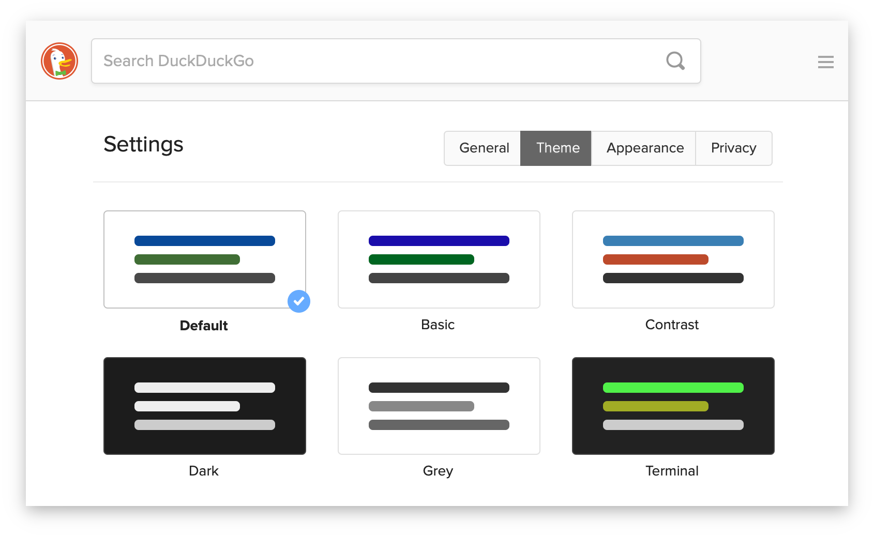
Task: Open the Privacy settings panel
Action: [x=733, y=148]
